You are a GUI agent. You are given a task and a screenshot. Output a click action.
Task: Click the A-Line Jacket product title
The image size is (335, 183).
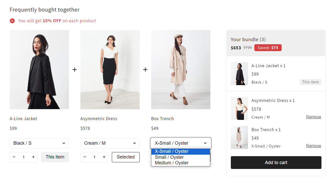pyautogui.click(x=23, y=119)
